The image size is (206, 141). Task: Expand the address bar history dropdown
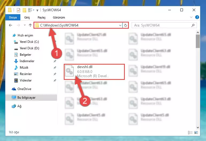[x=120, y=25]
